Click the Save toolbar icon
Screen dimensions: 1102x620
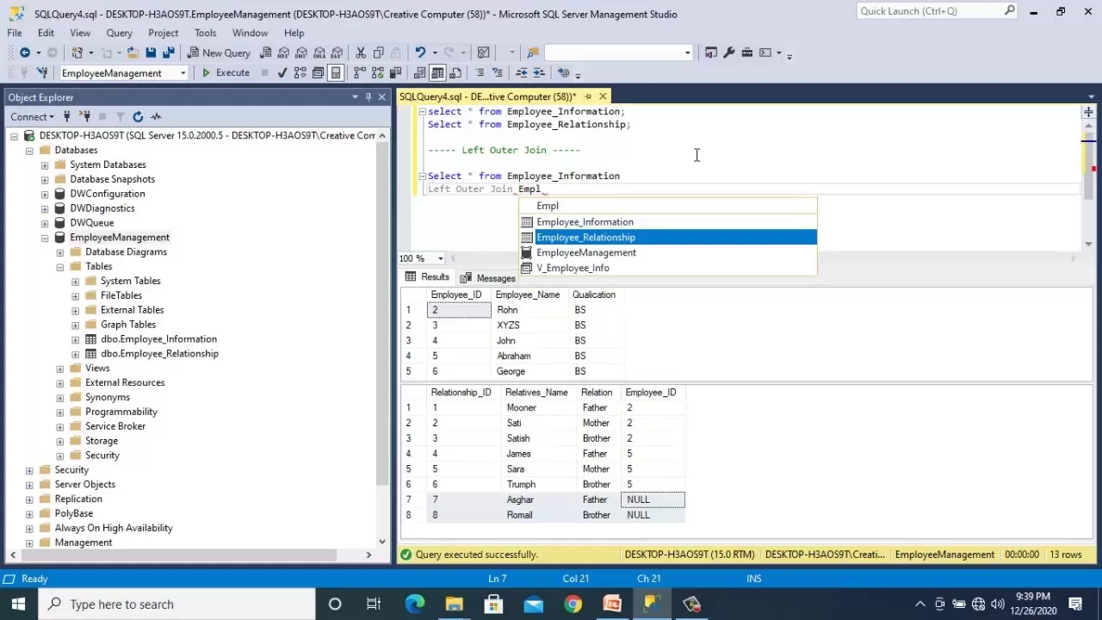pos(151,53)
